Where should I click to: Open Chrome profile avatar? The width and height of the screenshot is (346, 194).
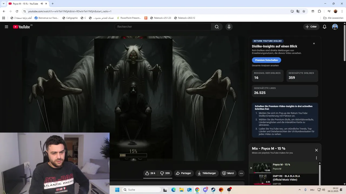coord(335,11)
